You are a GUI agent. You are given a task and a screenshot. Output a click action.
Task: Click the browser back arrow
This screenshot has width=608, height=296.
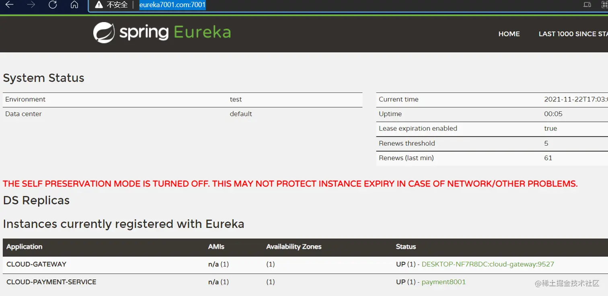(x=9, y=4)
